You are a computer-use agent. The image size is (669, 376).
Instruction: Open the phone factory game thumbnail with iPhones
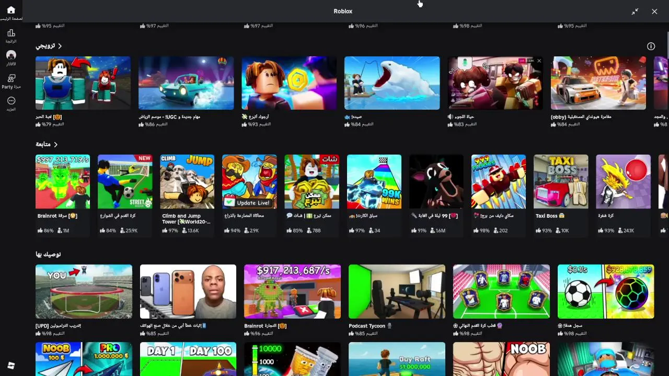[x=188, y=291]
